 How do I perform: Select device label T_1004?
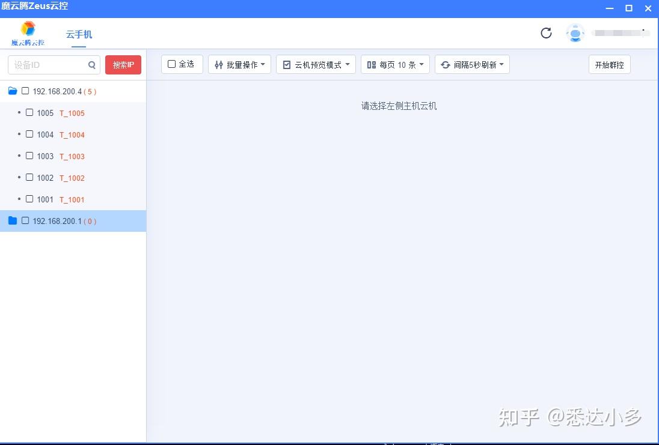pyautogui.click(x=72, y=135)
